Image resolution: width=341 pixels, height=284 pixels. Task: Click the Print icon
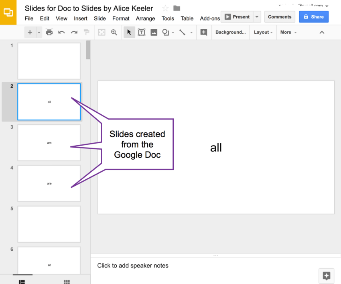pos(49,32)
